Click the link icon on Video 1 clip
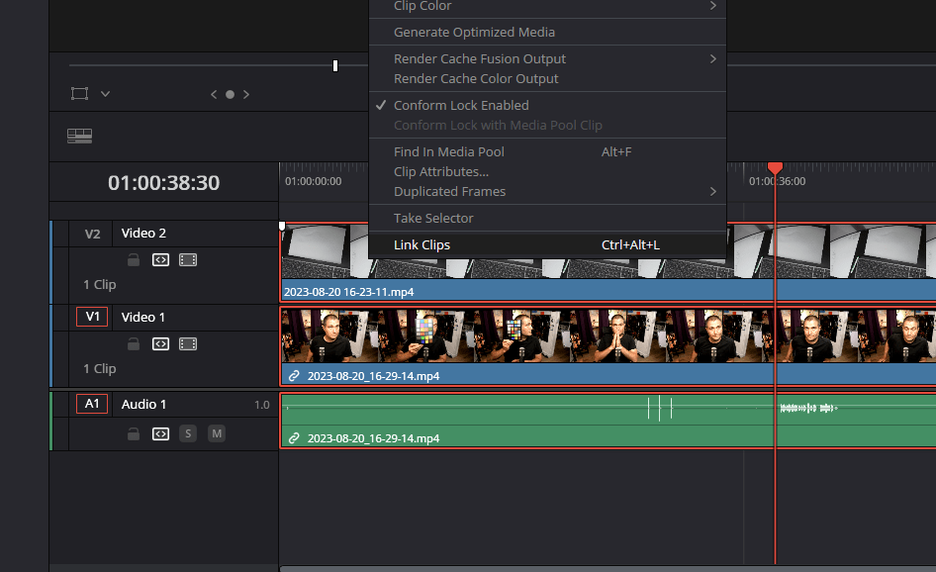Screen dimensions: 936x572 [x=294, y=376]
